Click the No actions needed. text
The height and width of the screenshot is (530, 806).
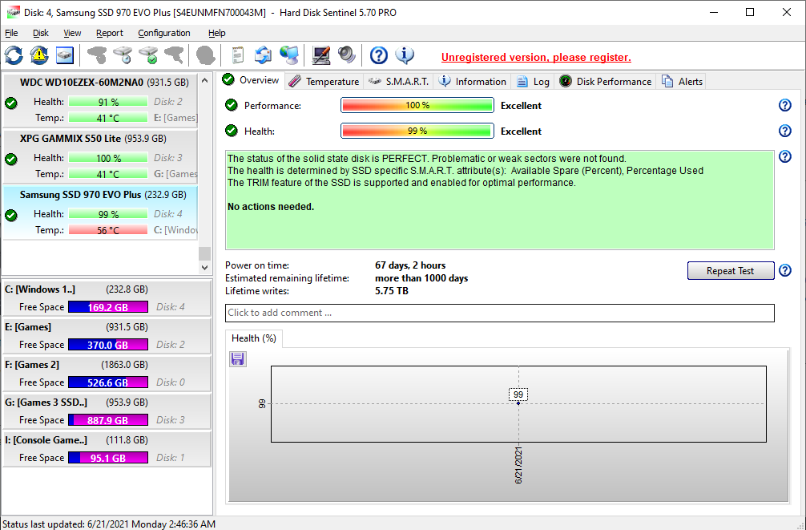click(x=270, y=206)
